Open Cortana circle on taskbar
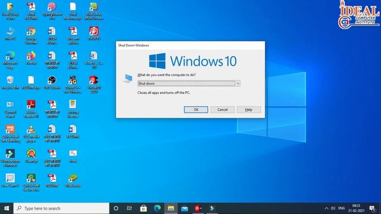 pos(116,209)
